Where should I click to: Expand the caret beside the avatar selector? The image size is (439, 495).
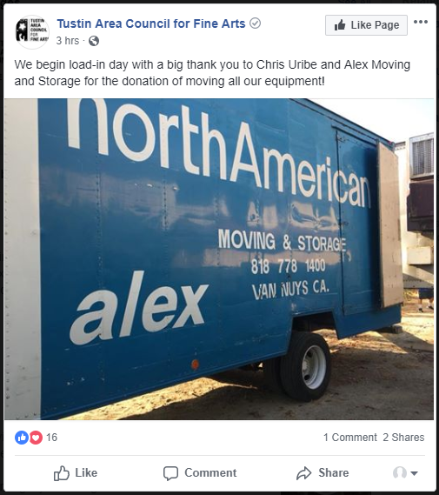point(414,473)
